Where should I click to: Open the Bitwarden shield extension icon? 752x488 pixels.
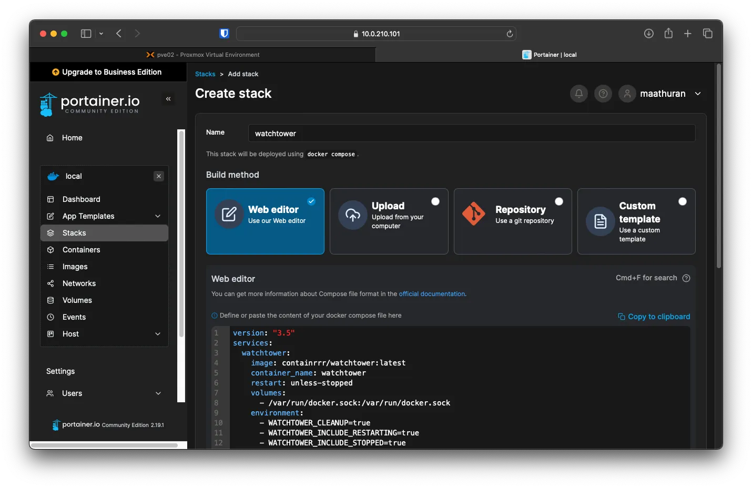coord(225,34)
